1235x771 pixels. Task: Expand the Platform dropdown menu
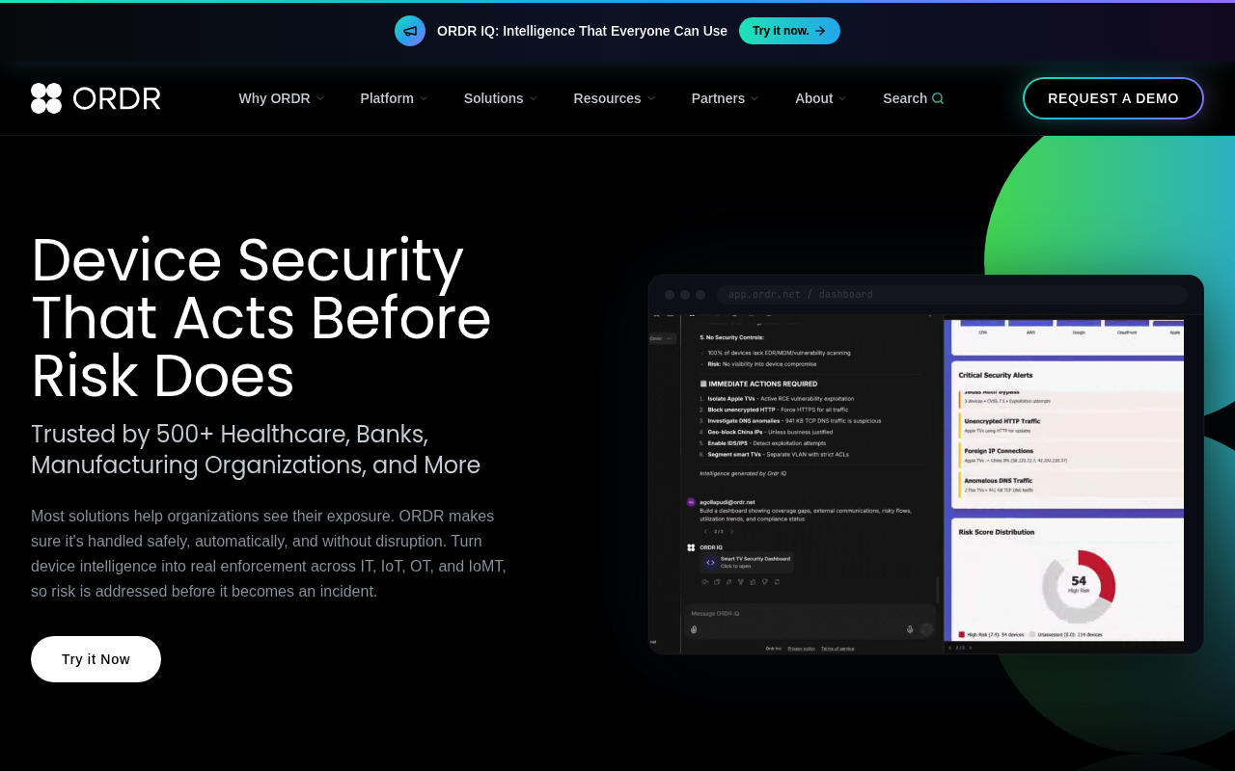[x=394, y=98]
